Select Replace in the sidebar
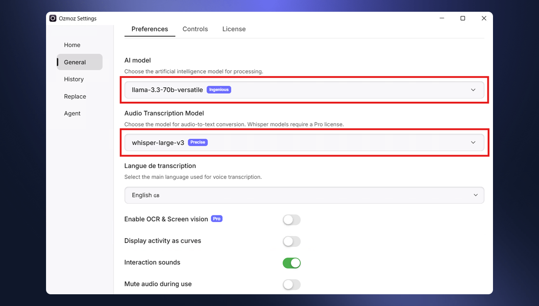 (x=75, y=96)
